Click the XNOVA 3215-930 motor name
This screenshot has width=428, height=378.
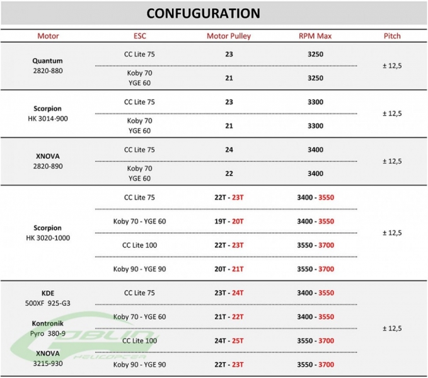click(48, 358)
